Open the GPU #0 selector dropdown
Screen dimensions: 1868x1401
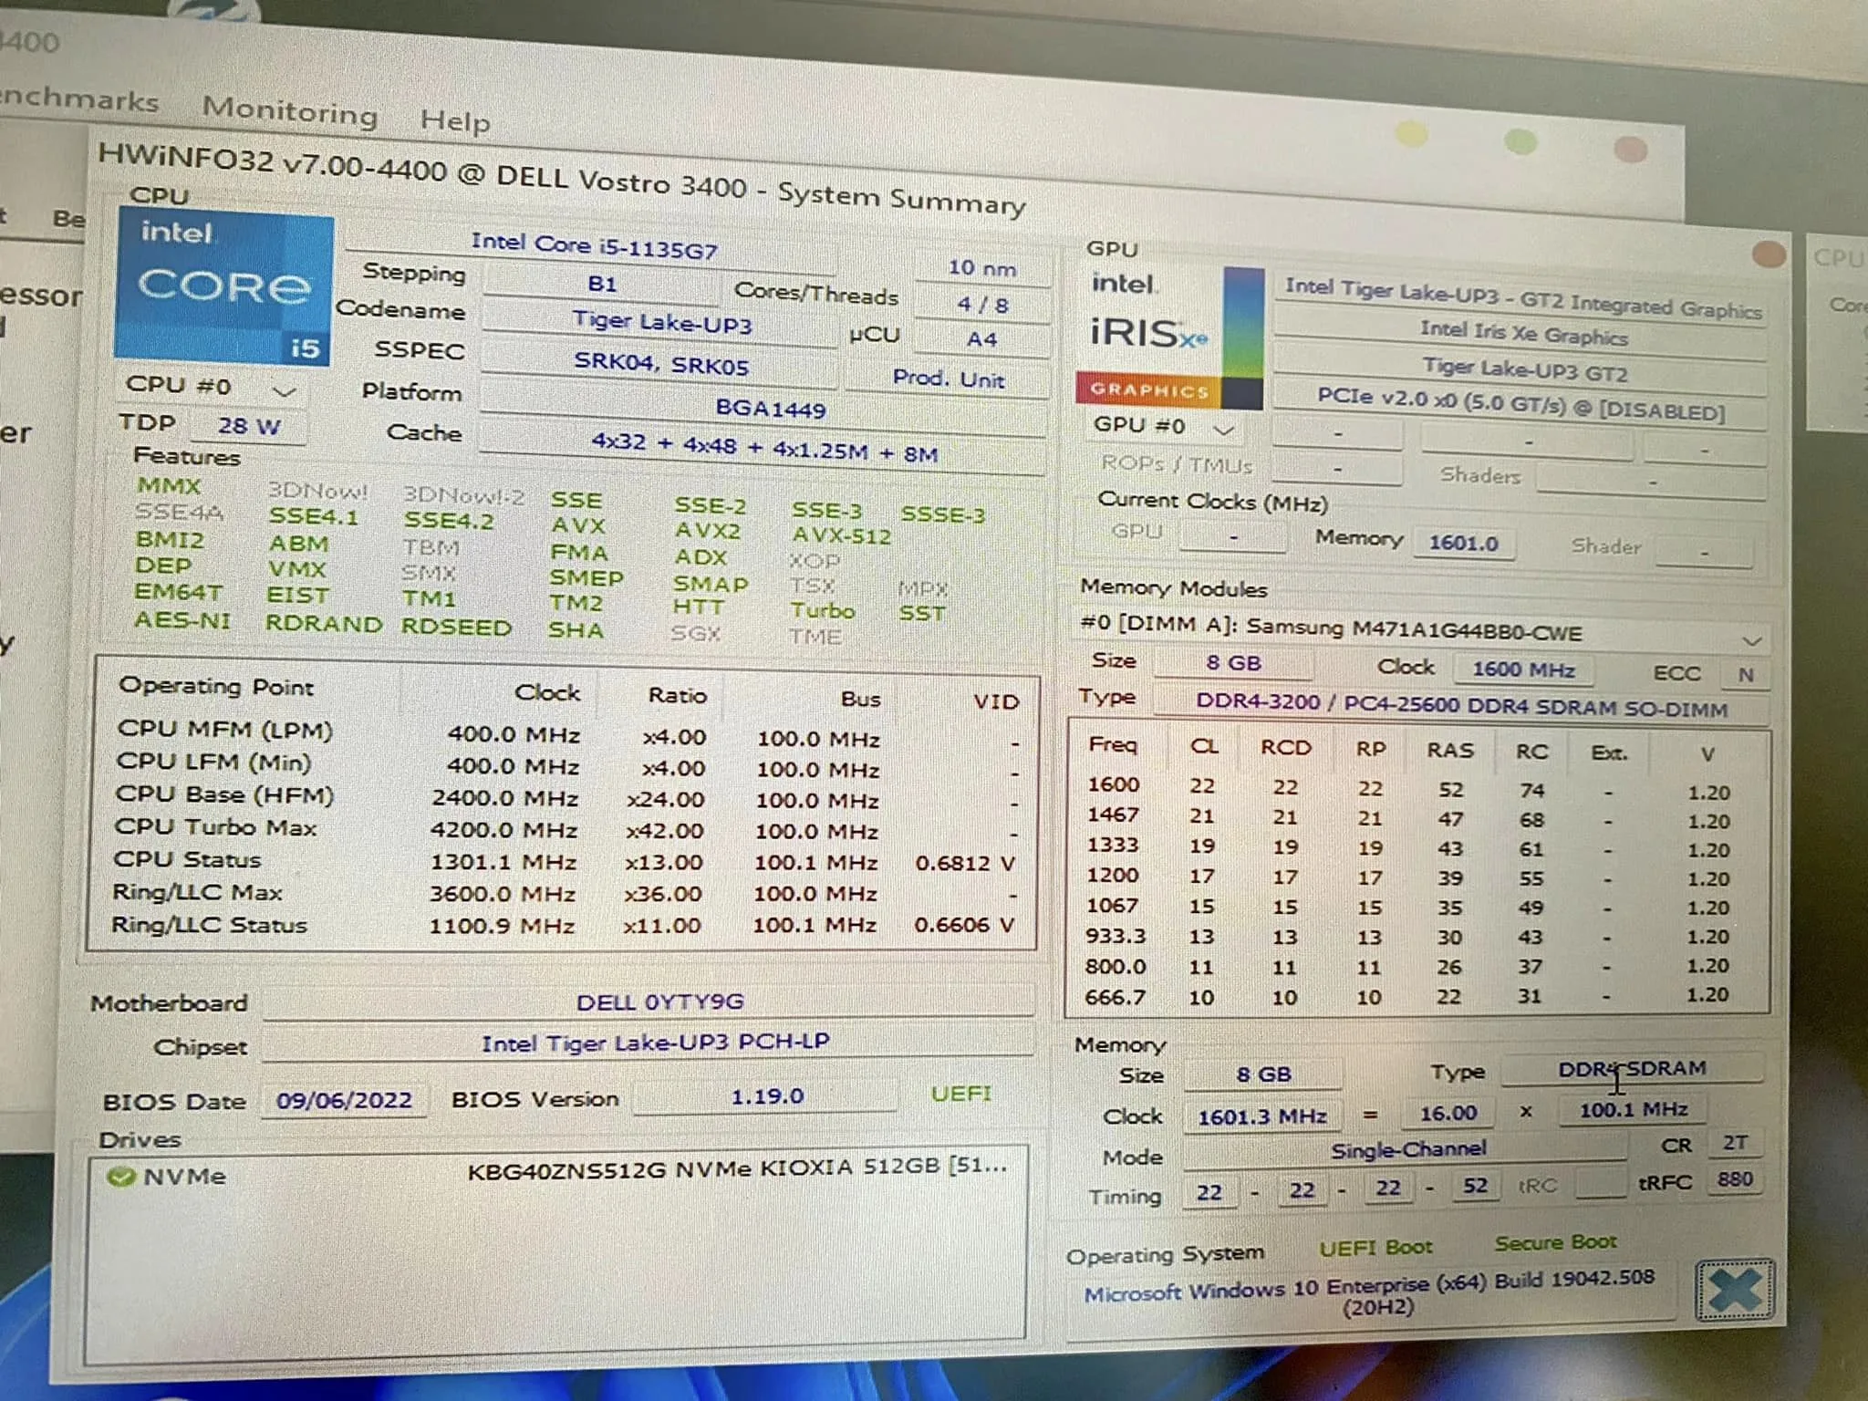point(1165,426)
